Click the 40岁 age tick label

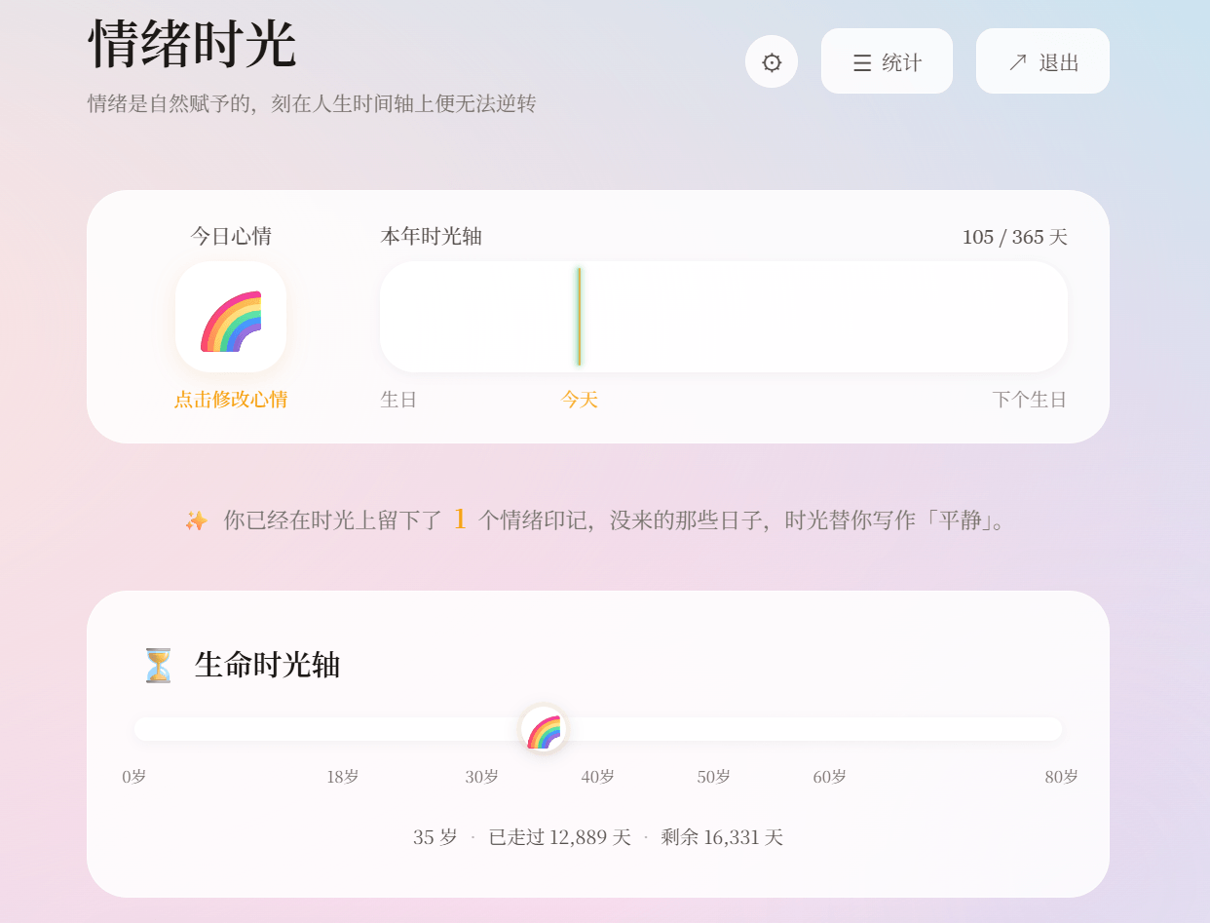point(598,777)
